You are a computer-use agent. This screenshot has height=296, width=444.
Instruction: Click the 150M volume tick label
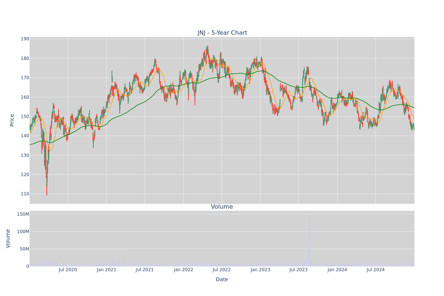tap(23, 214)
